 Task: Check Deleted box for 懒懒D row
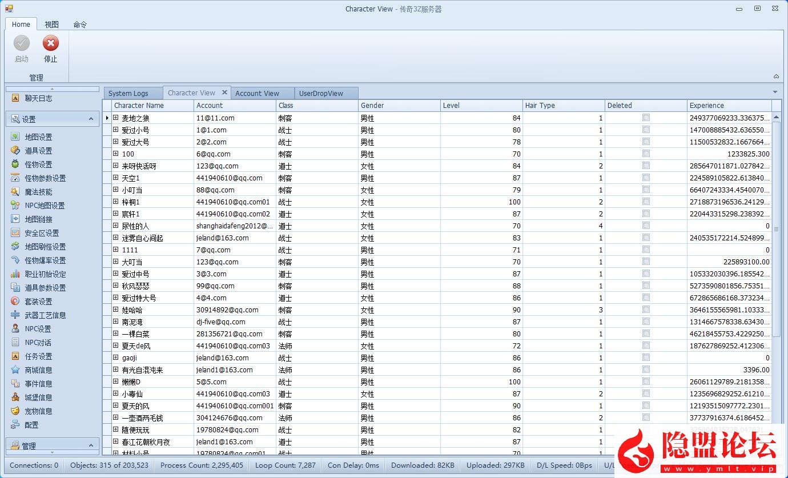coord(646,381)
